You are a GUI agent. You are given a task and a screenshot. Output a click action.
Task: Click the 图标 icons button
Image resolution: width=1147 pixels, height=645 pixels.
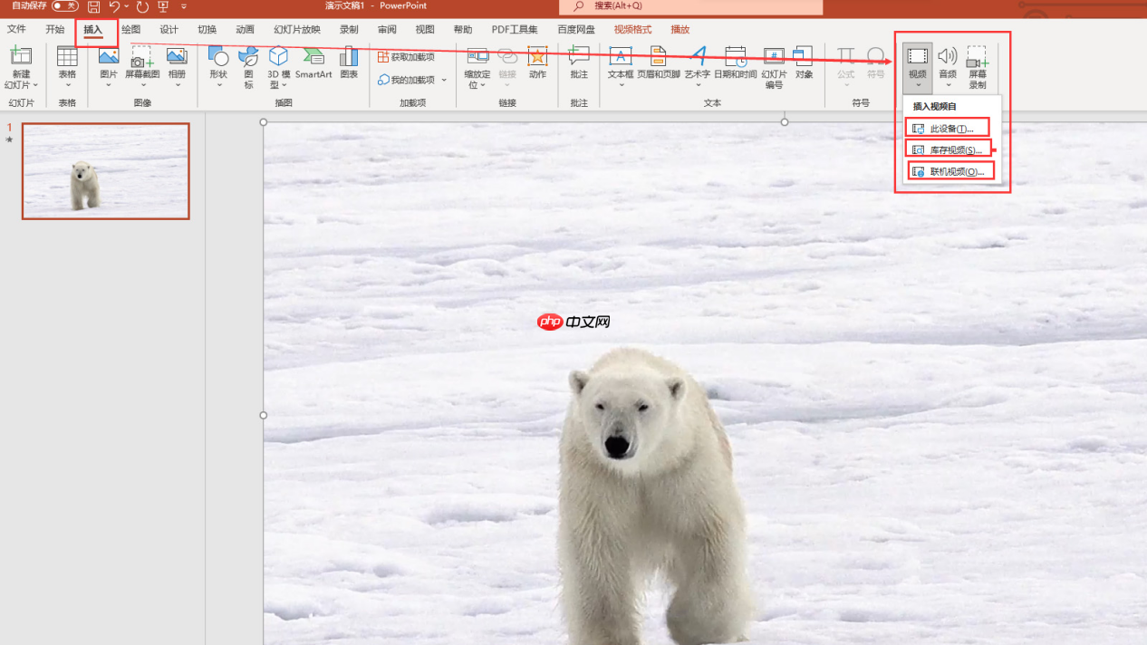[x=248, y=68]
